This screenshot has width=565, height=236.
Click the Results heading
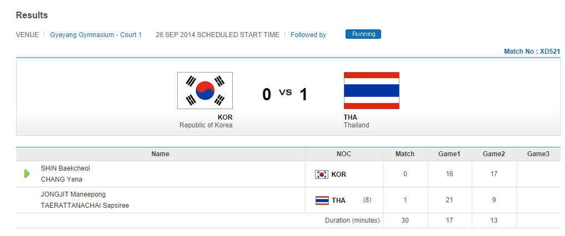[32, 15]
